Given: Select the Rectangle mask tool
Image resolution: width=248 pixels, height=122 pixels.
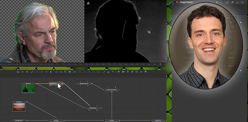Looking at the screenshot, I should (x=80, y=72).
